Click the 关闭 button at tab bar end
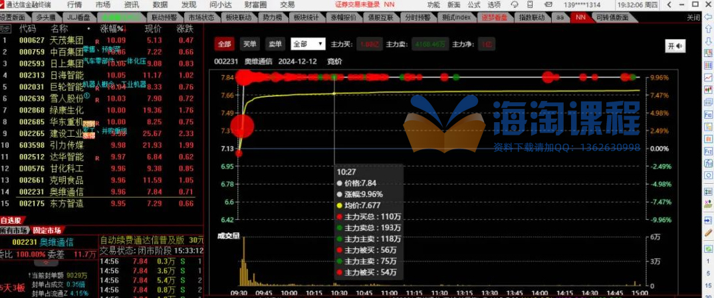 693,17
